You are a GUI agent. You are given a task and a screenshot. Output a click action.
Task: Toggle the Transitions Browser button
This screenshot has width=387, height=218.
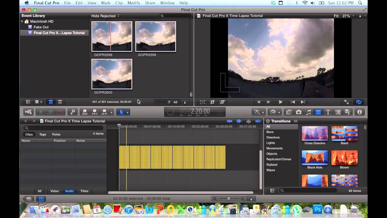pyautogui.click(x=318, y=112)
